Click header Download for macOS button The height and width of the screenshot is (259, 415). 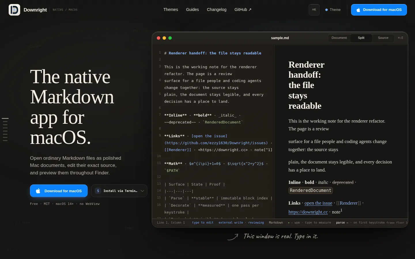coord(379,10)
